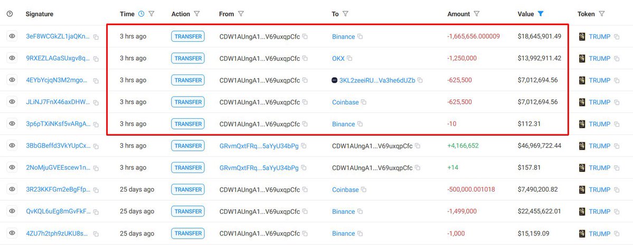Image resolution: width=633 pixels, height=245 pixels.
Task: Select value $15,159.09 cell
Action: pos(534,233)
